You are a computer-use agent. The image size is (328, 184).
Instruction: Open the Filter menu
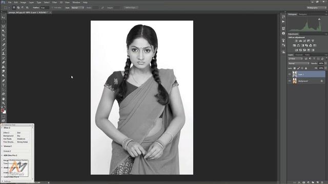click(x=54, y=2)
